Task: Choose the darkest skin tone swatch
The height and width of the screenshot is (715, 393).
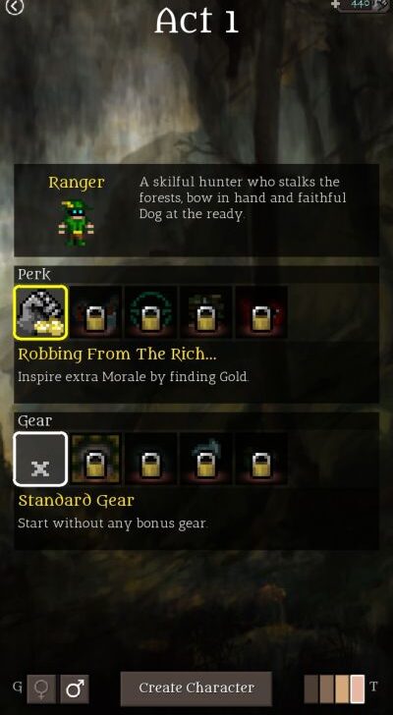Action: tap(311, 688)
